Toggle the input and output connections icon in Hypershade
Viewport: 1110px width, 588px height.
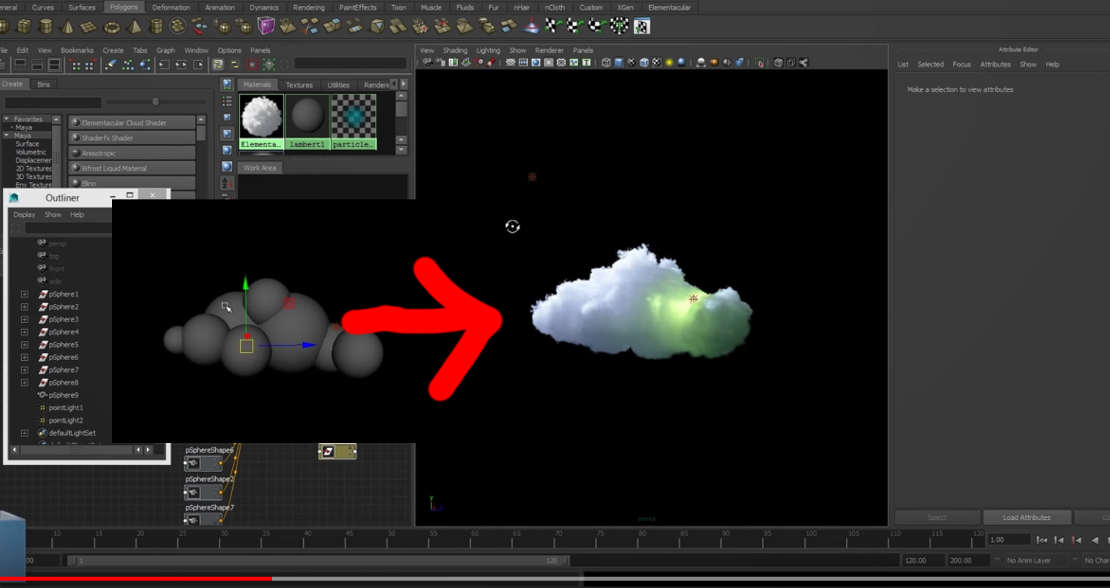[x=181, y=65]
